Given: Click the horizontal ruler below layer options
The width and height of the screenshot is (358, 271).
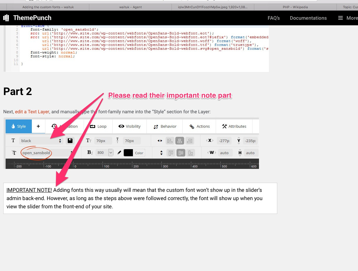Looking at the screenshot, I should point(132,164).
